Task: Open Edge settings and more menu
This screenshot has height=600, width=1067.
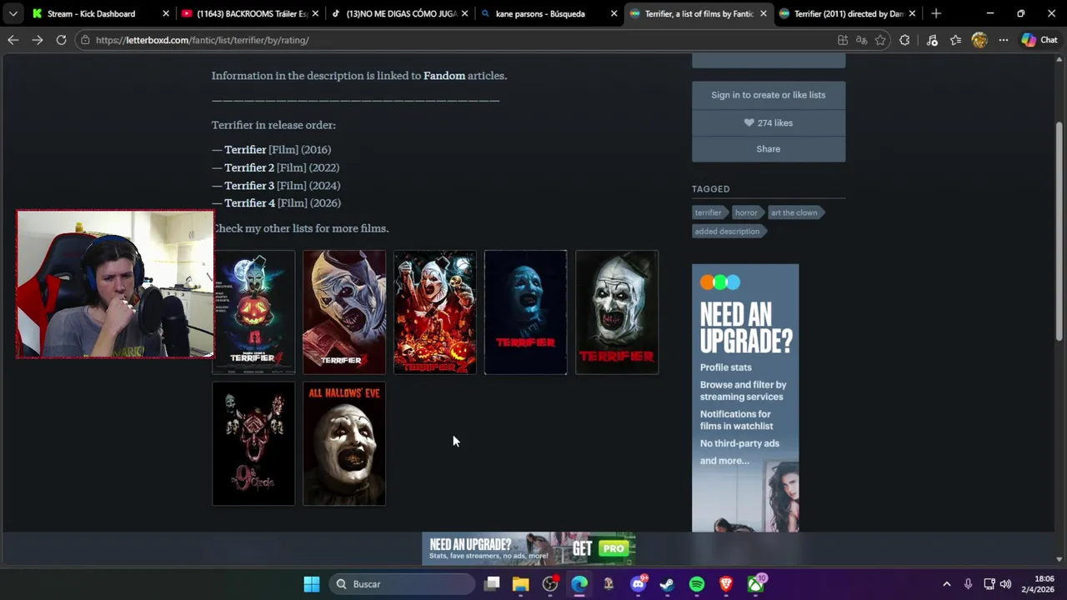Action: [x=1004, y=40]
